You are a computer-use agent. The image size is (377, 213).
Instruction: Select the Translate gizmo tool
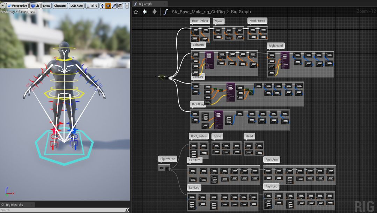click(x=103, y=5)
